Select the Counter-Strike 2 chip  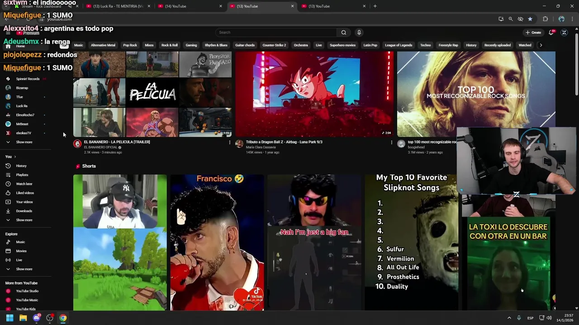pos(274,45)
